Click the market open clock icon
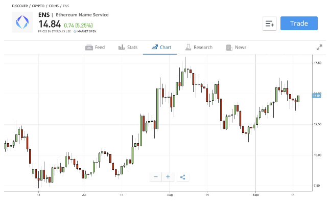The width and height of the screenshot is (330, 204). [x=75, y=31]
